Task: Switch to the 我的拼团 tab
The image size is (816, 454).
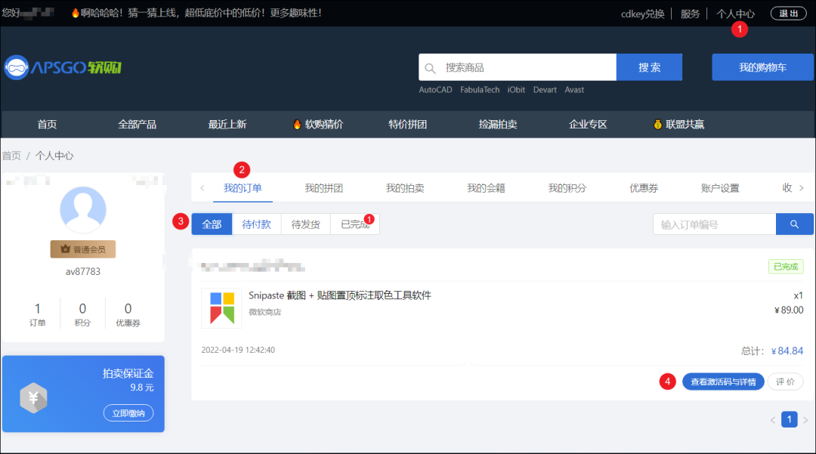Action: tap(323, 187)
